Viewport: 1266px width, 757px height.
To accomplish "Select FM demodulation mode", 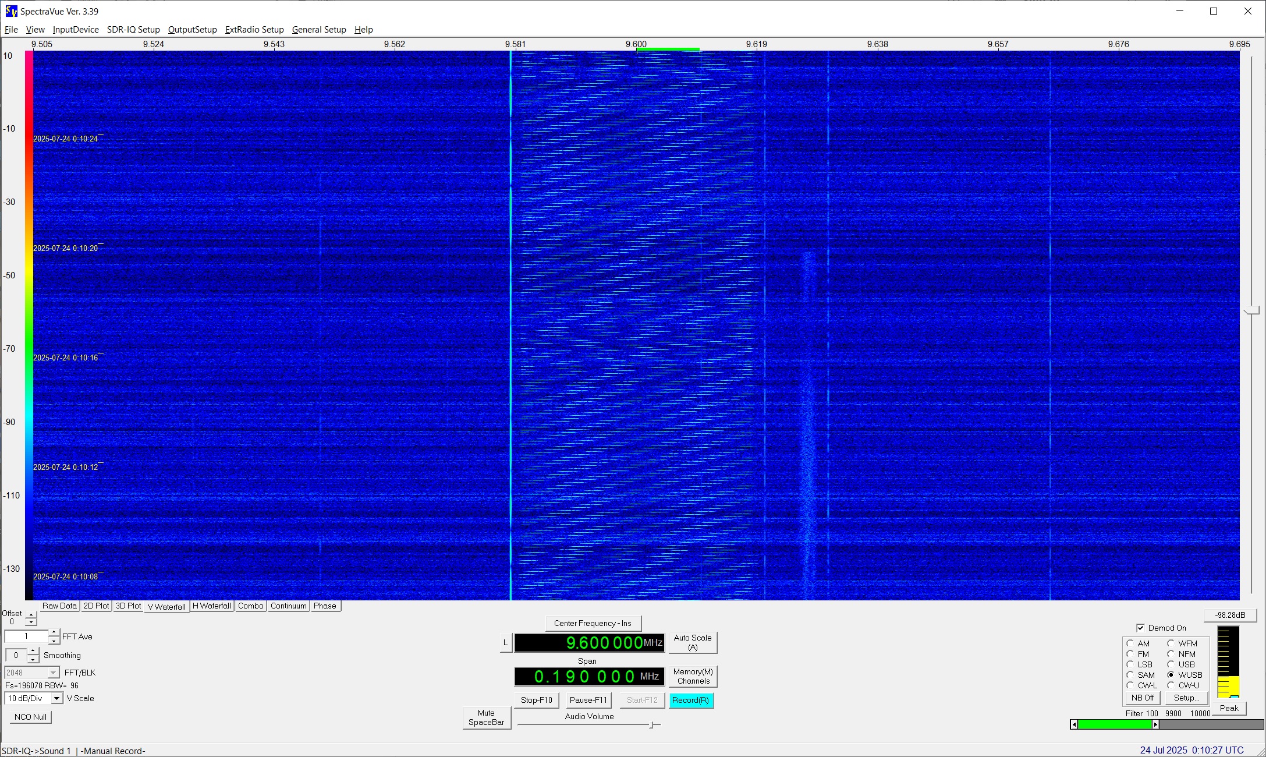I will pos(1130,654).
